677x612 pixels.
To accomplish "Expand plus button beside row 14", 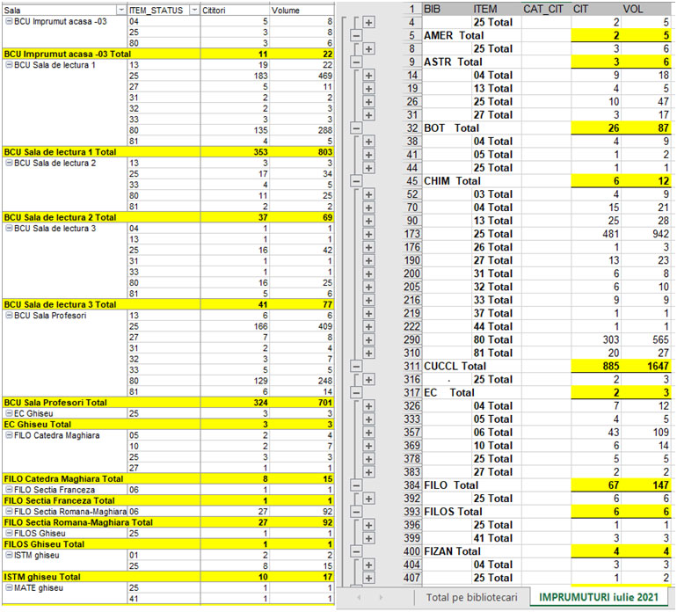I will click(368, 75).
